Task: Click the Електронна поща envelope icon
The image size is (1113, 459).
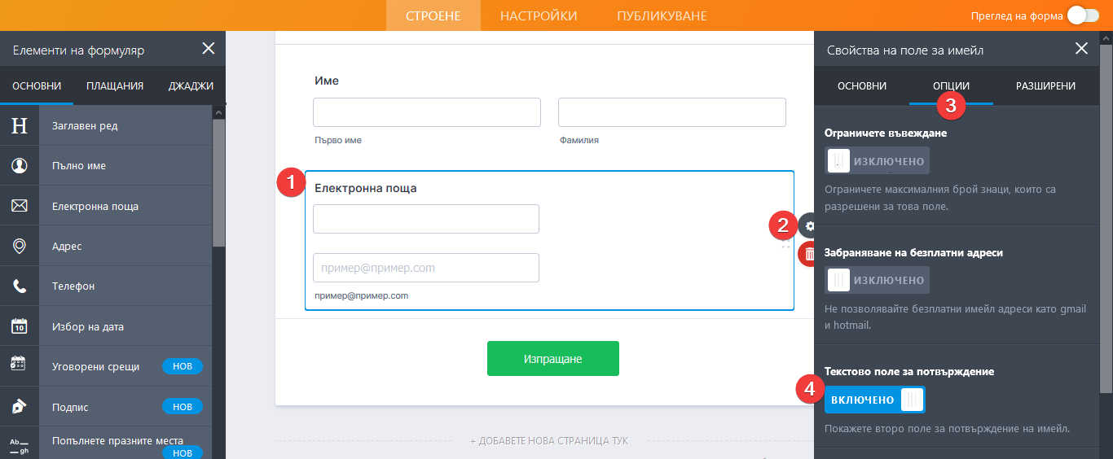Action: click(20, 206)
